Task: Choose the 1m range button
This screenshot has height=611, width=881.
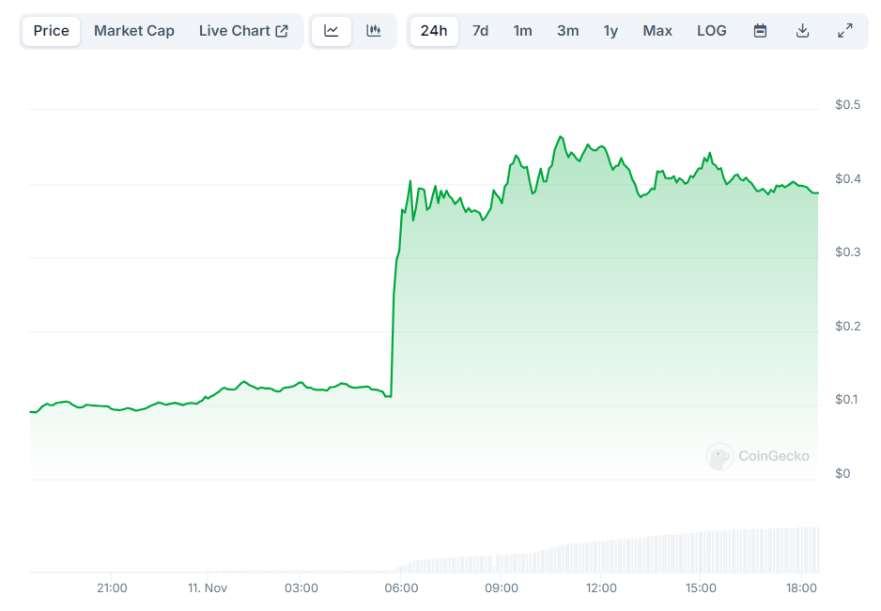Action: (522, 31)
